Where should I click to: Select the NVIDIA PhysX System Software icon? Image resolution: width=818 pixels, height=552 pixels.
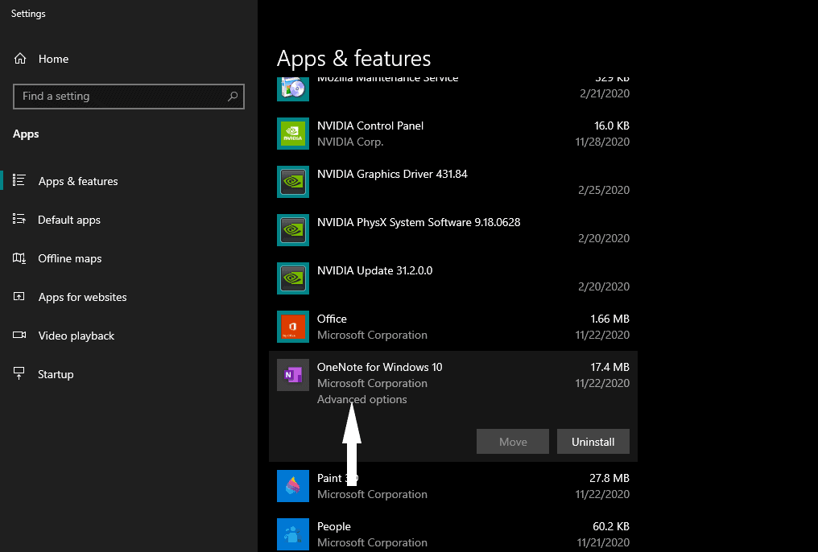(x=293, y=230)
